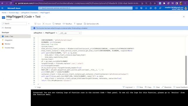Click code line return func.HttpResponse('success')

pyautogui.click(x=56, y=80)
